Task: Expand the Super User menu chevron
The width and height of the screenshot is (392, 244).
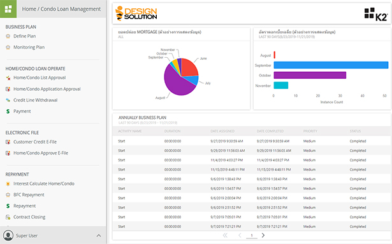Action: pos(99,236)
